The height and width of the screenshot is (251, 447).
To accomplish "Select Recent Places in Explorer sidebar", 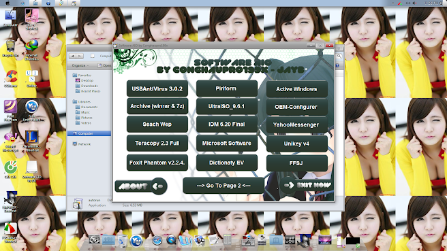I will click(x=88, y=91).
